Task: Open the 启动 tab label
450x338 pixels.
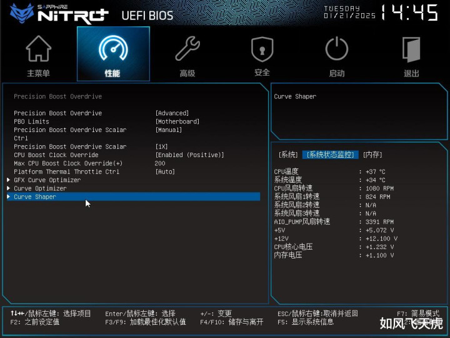Action: tap(337, 73)
